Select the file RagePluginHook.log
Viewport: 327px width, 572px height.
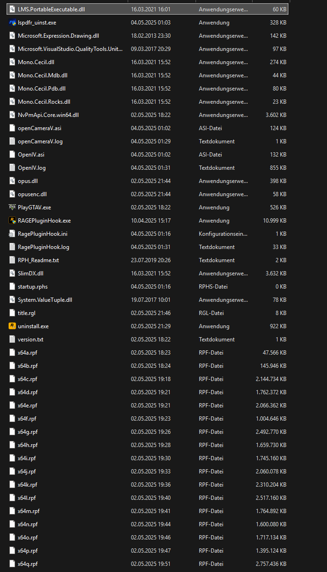click(x=43, y=247)
